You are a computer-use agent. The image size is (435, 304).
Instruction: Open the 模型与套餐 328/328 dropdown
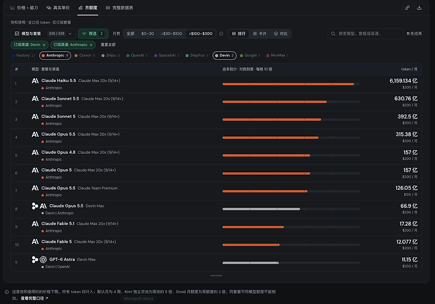(x=43, y=33)
